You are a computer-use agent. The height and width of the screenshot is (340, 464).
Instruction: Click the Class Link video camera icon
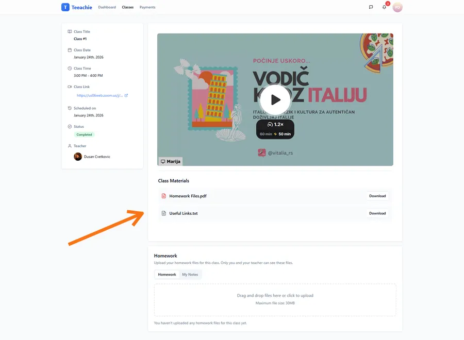70,87
